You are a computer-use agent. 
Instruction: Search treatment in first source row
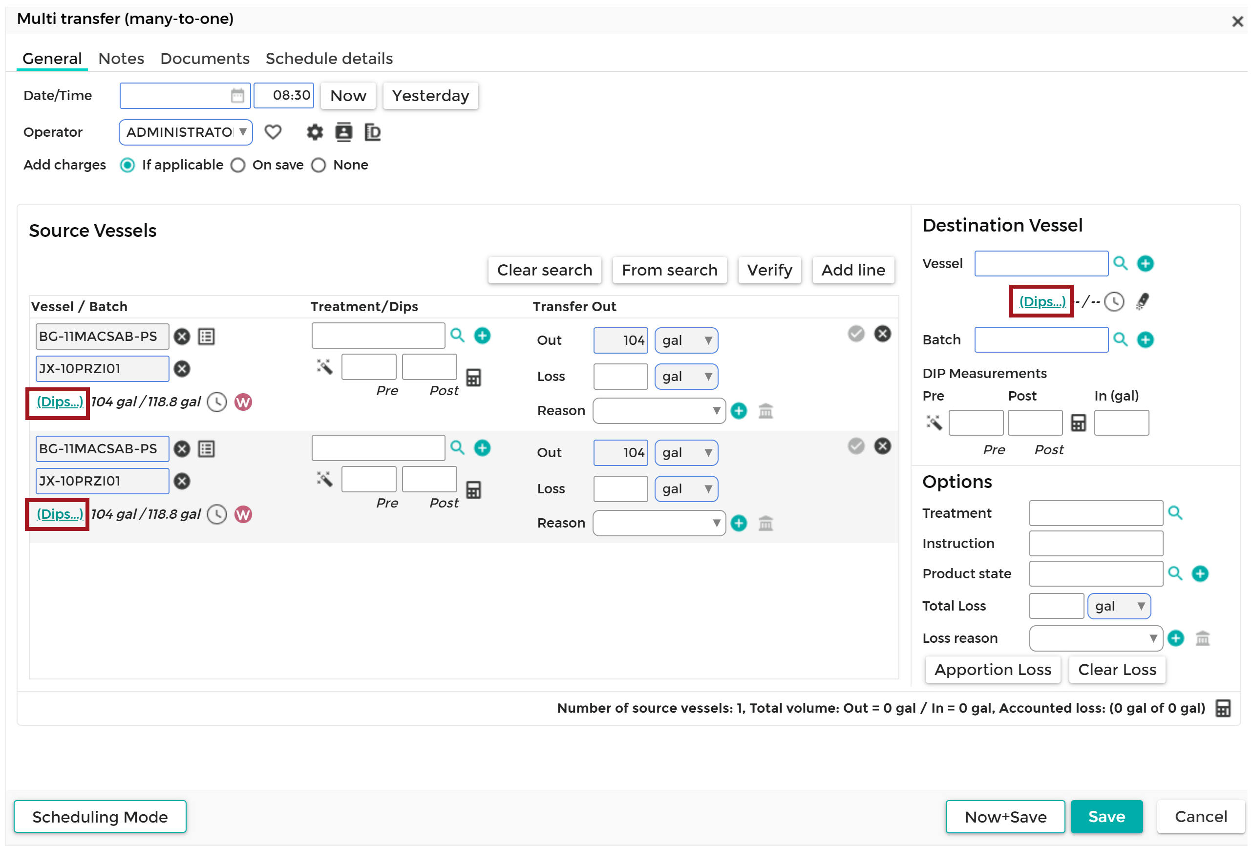coord(458,335)
